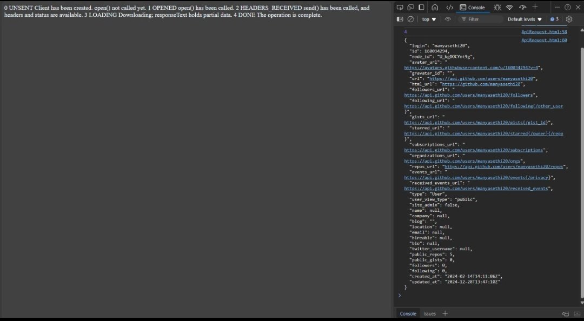Select the '"created_at"' timestamp line

[456, 276]
